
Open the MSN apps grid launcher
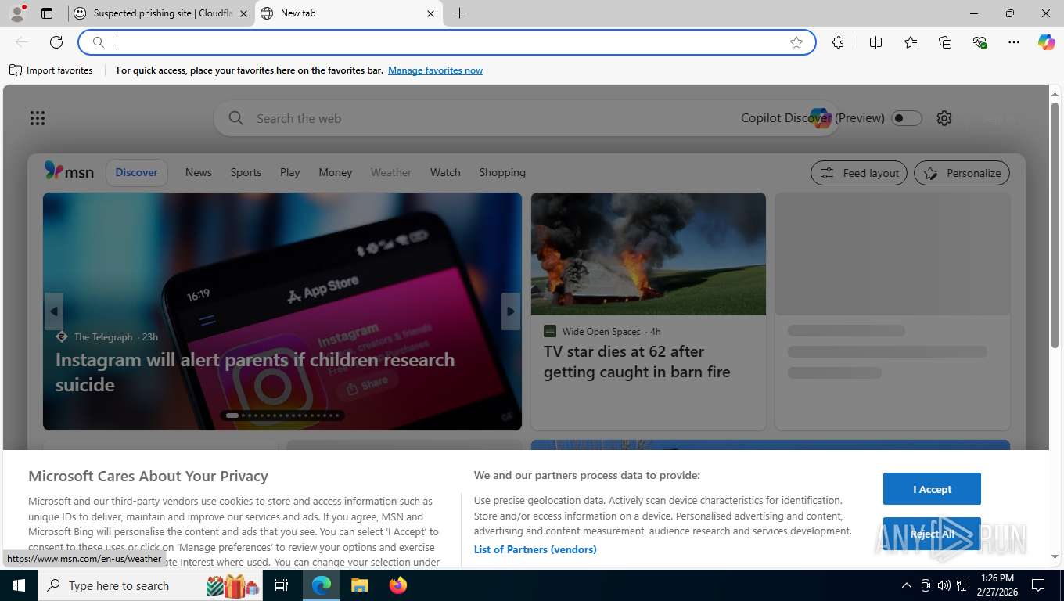tap(38, 118)
